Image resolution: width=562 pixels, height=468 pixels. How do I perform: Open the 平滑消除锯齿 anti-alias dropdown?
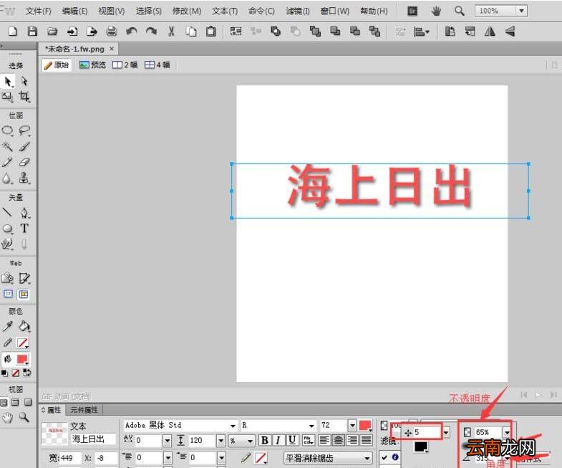(367, 458)
